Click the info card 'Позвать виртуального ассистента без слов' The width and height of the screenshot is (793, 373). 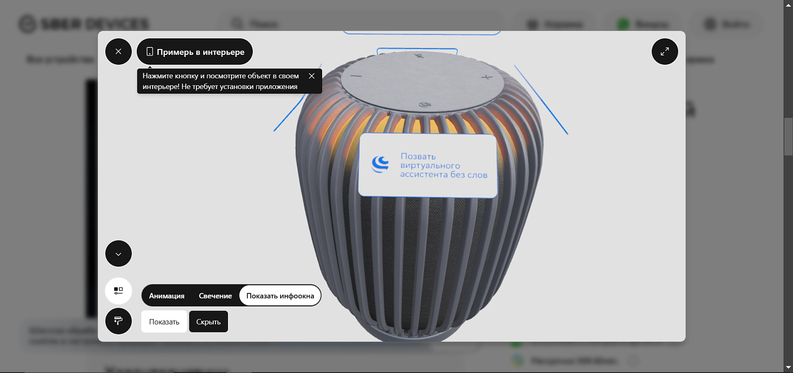(428, 165)
